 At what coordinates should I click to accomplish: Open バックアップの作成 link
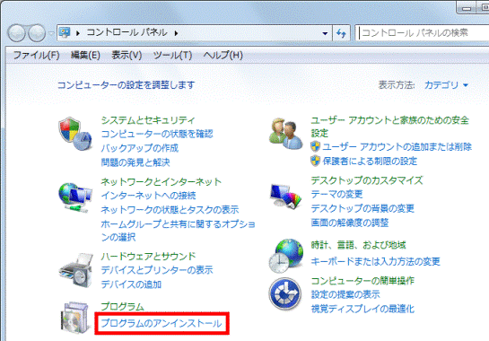point(140,148)
